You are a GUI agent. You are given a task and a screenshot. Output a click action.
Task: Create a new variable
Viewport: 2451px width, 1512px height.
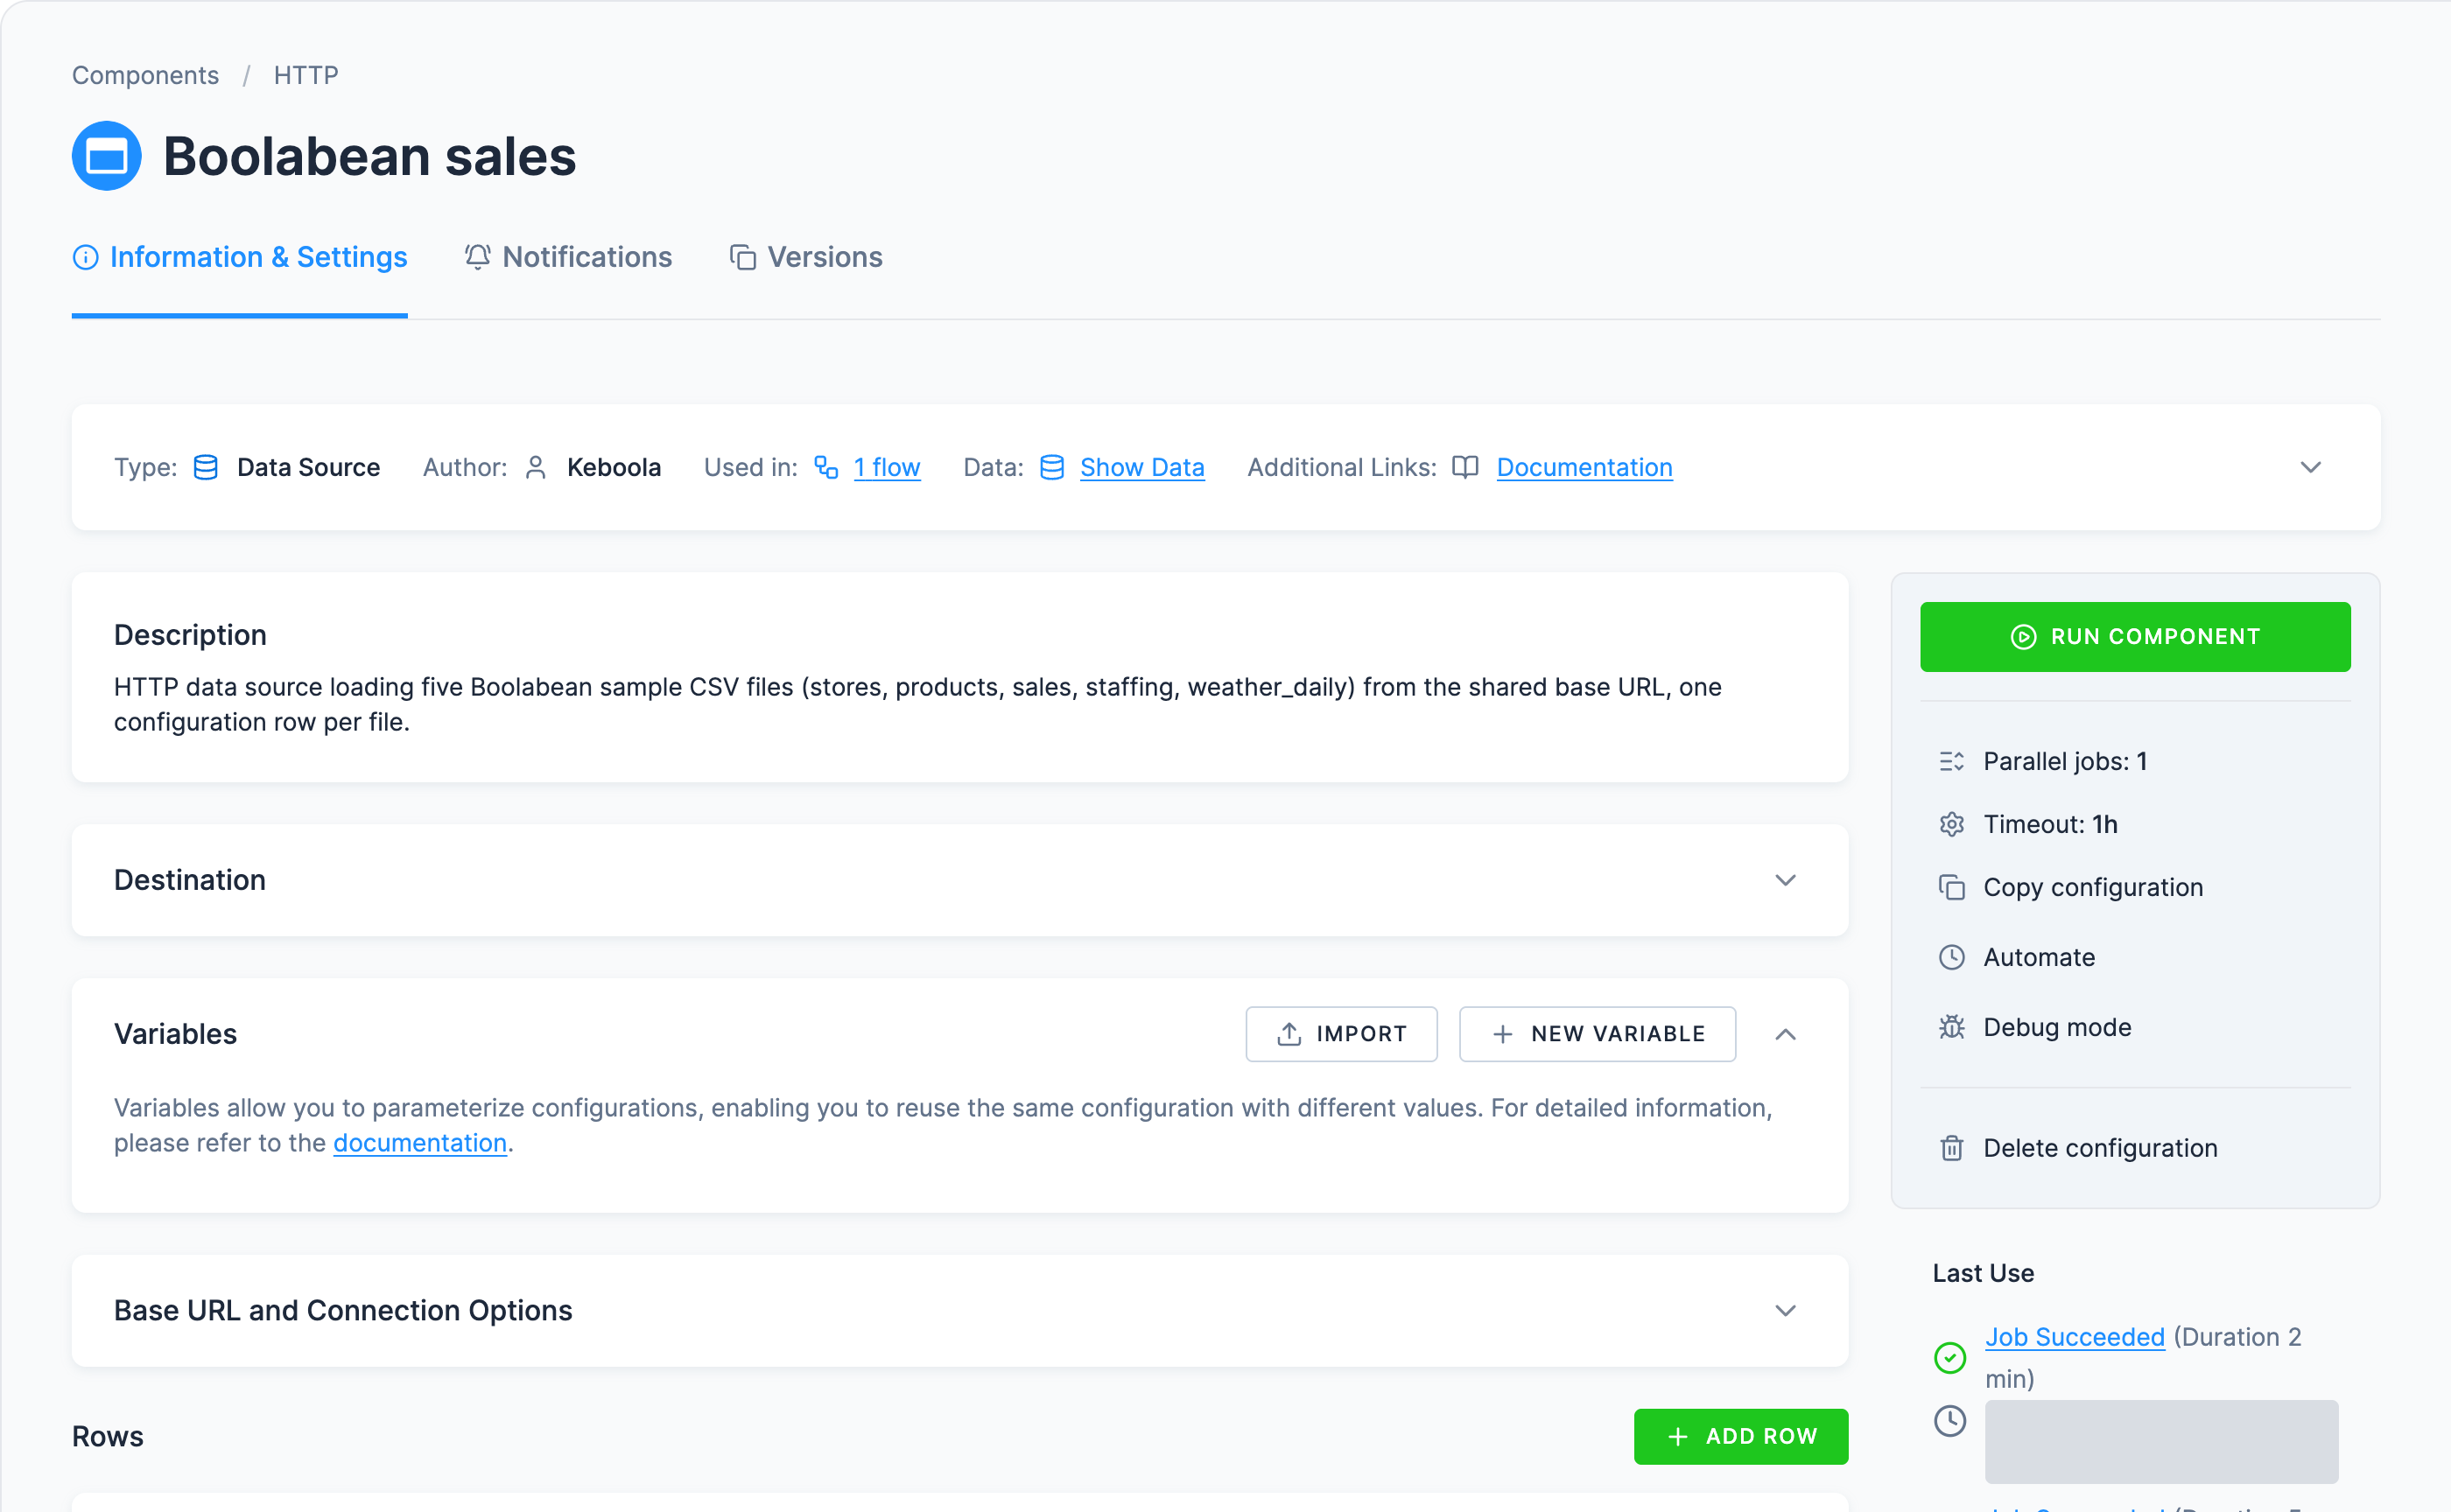coord(1597,1035)
